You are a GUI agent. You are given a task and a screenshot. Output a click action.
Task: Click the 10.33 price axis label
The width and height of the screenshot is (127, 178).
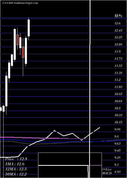119,115
